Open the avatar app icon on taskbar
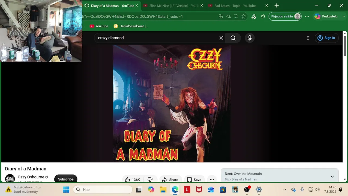The width and height of the screenshot is (348, 196). coord(235,189)
